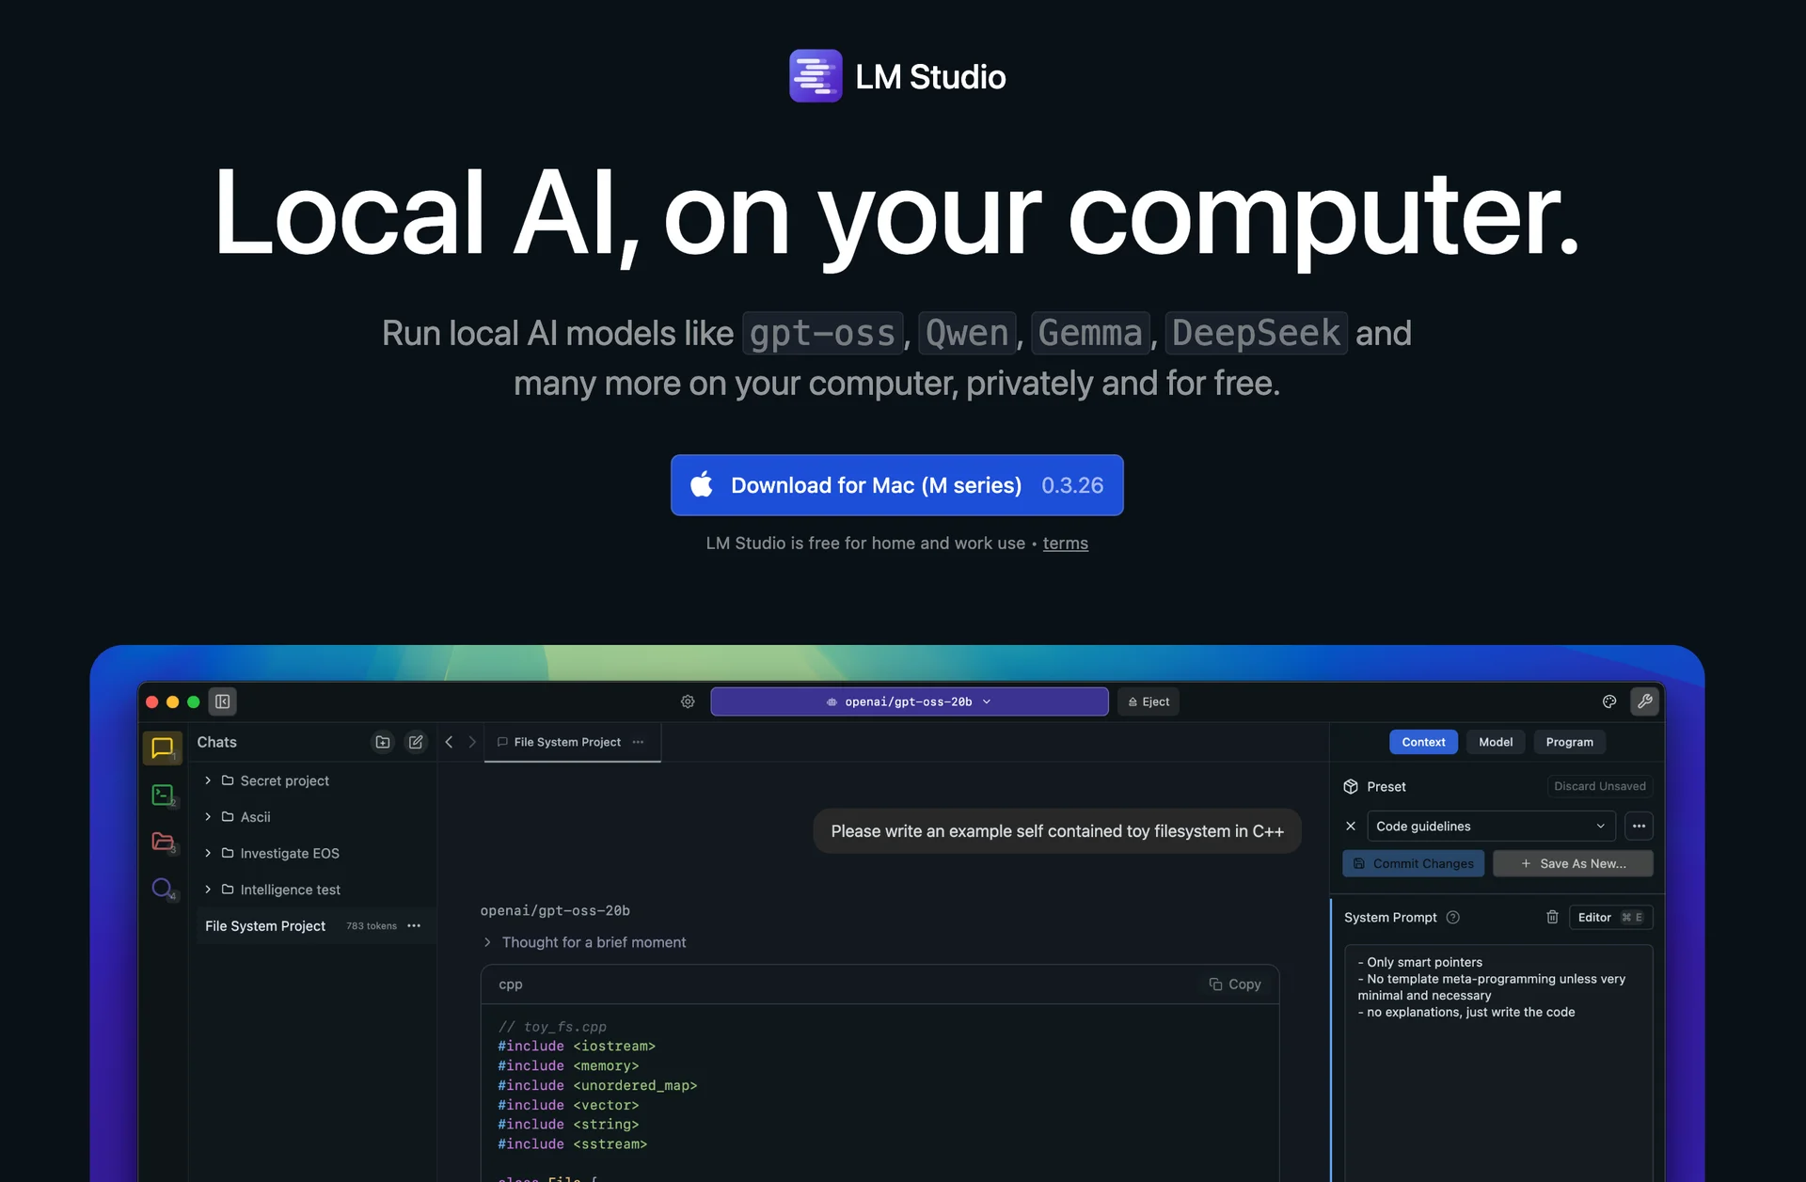Open the theme palette icon
Viewport: 1806px width, 1182px height.
point(1609,701)
